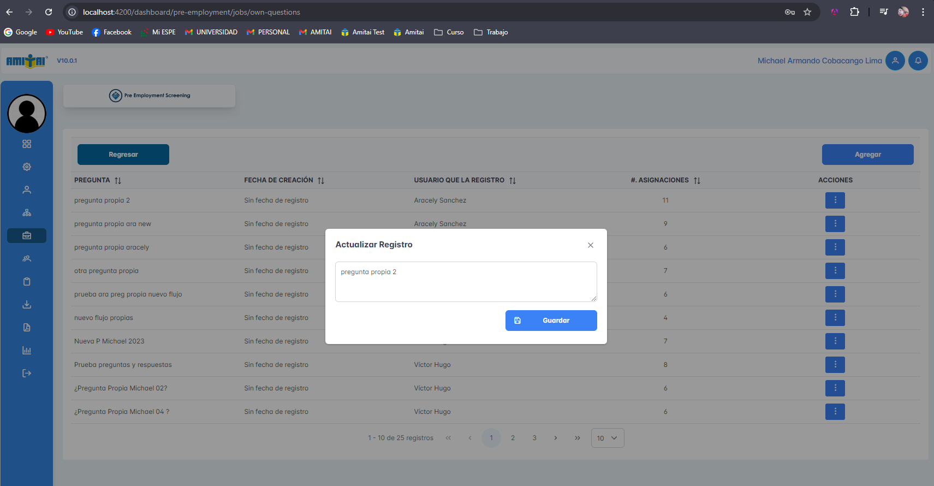Open the Pre Employment Screening tab
Image resolution: width=934 pixels, height=486 pixels.
150,96
